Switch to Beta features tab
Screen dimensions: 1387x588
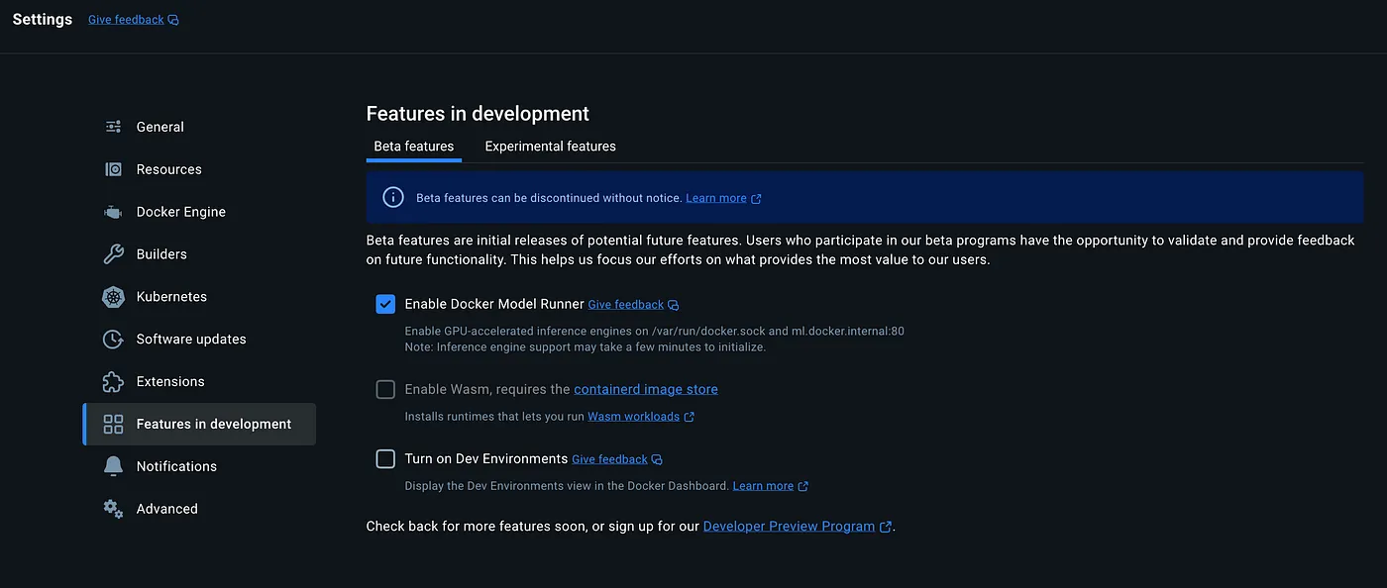point(414,146)
